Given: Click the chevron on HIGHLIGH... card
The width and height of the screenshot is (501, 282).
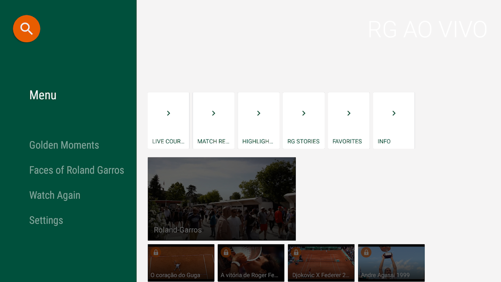Looking at the screenshot, I should point(259,113).
